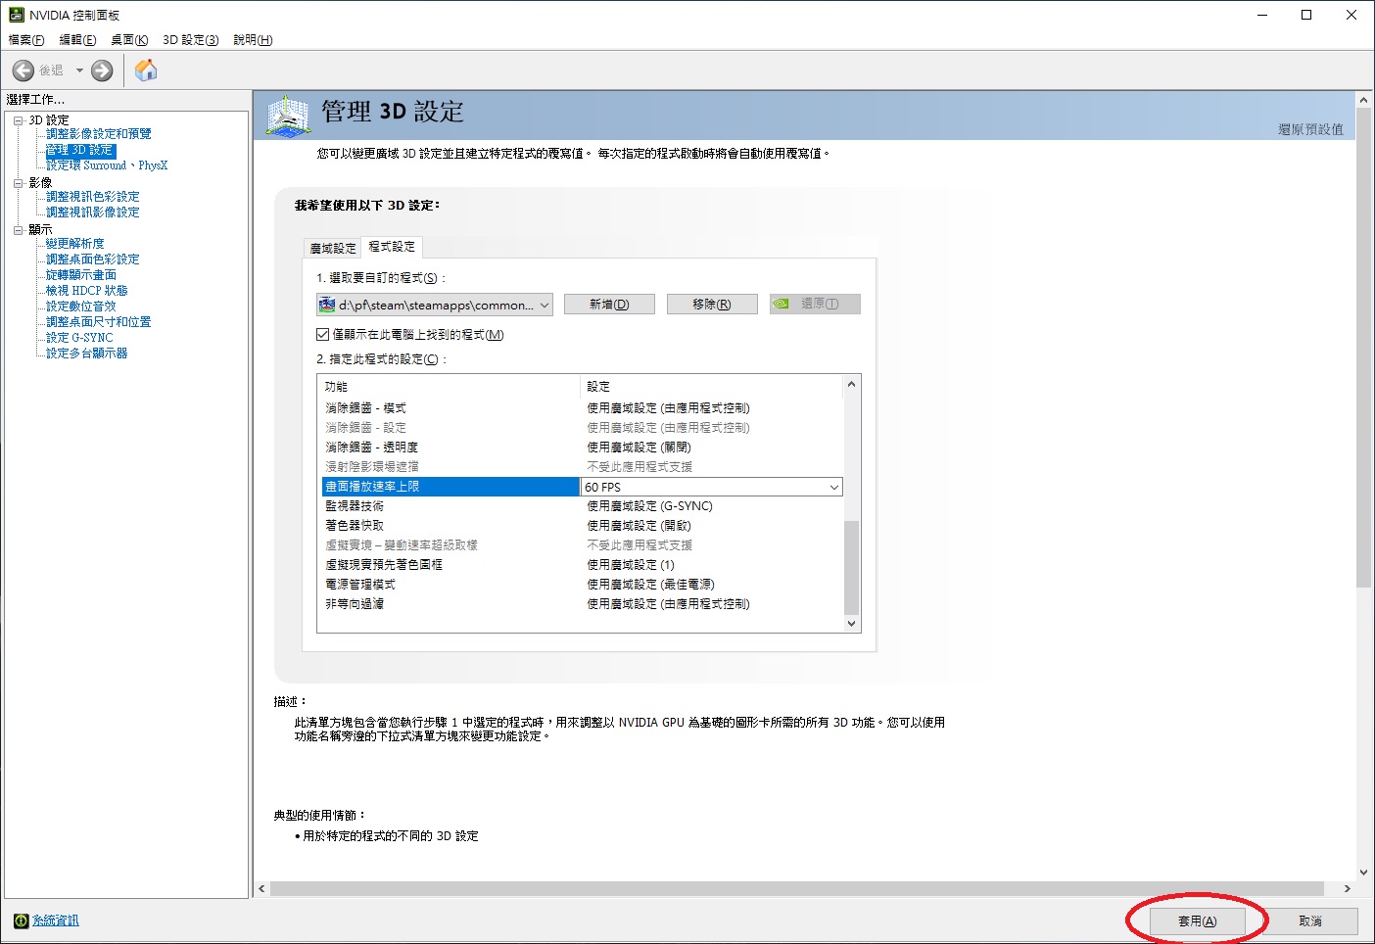Select the 著色器快取 row
This screenshot has width=1375, height=944.
(x=581, y=526)
